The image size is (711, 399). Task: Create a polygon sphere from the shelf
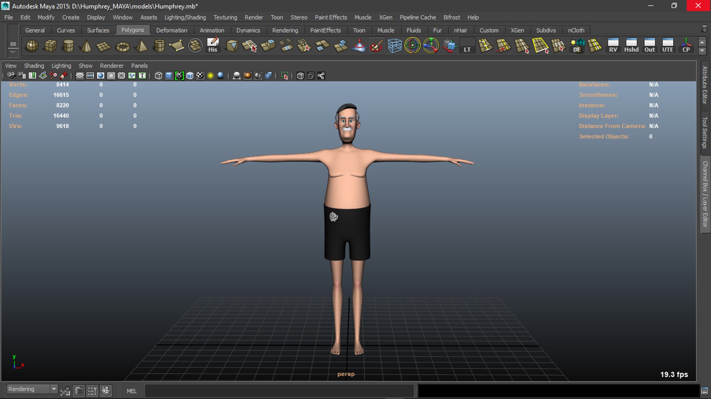(32, 46)
